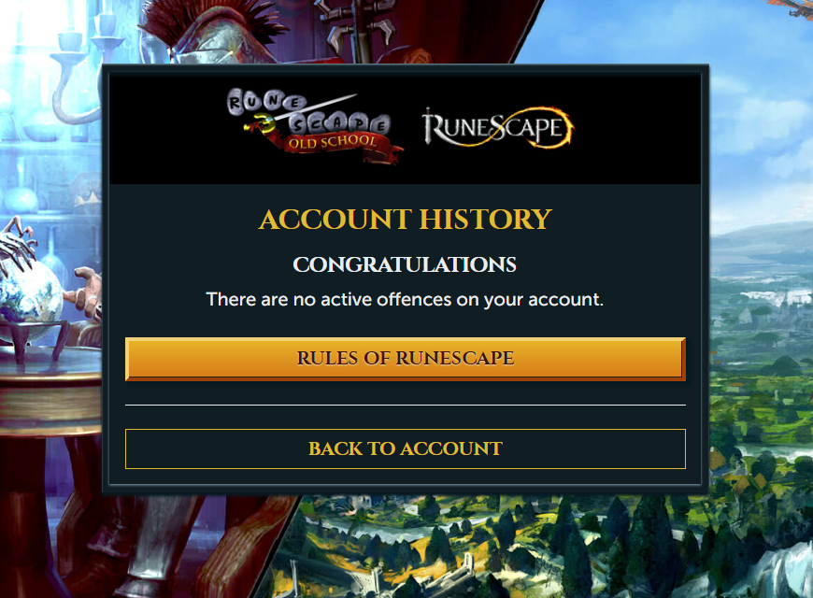This screenshot has width=813, height=598.
Task: Click the horizontal divider line between buttons
Action: point(406,405)
